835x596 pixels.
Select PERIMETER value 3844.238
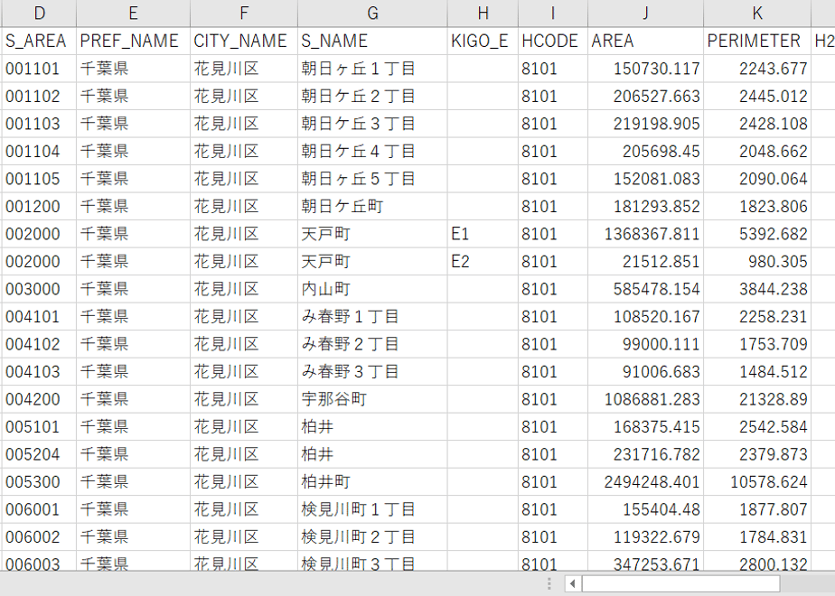757,290
